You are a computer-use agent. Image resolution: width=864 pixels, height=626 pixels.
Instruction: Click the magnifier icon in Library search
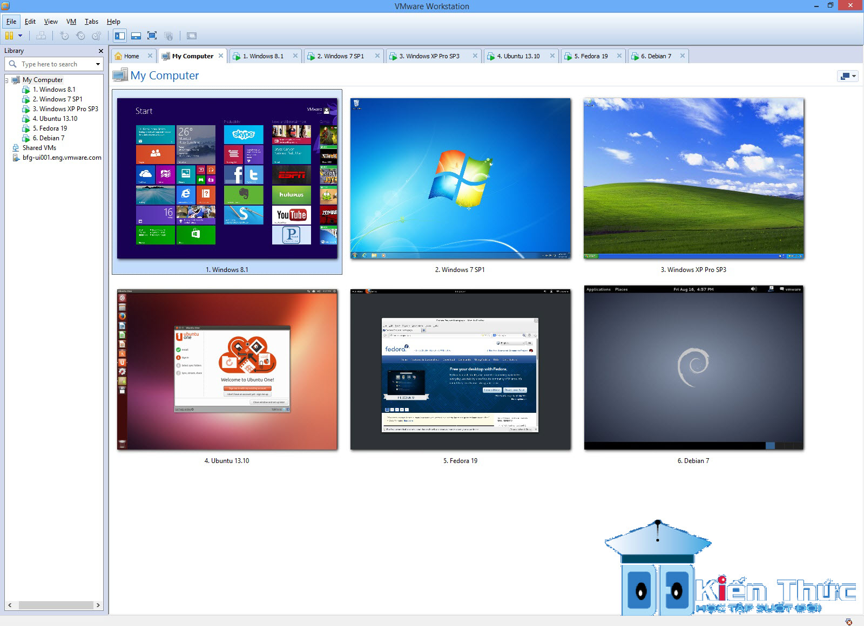point(13,64)
